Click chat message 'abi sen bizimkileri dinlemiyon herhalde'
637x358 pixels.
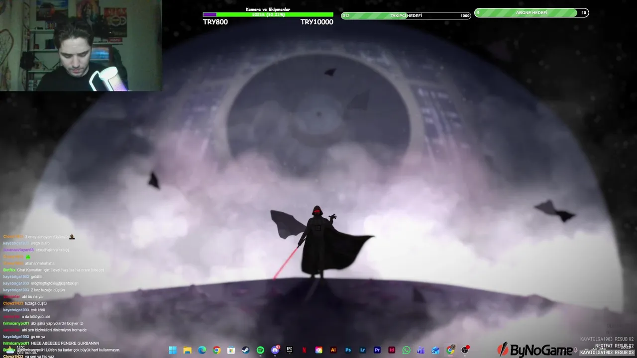(54, 330)
